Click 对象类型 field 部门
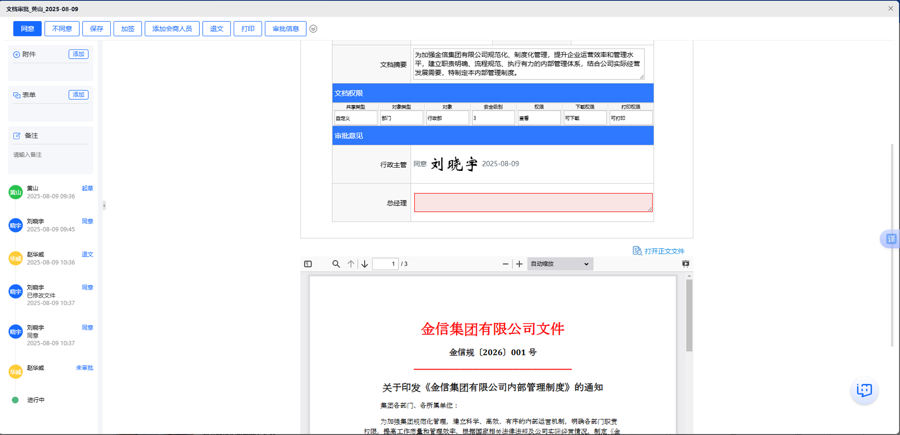This screenshot has height=435, width=900. pos(401,118)
